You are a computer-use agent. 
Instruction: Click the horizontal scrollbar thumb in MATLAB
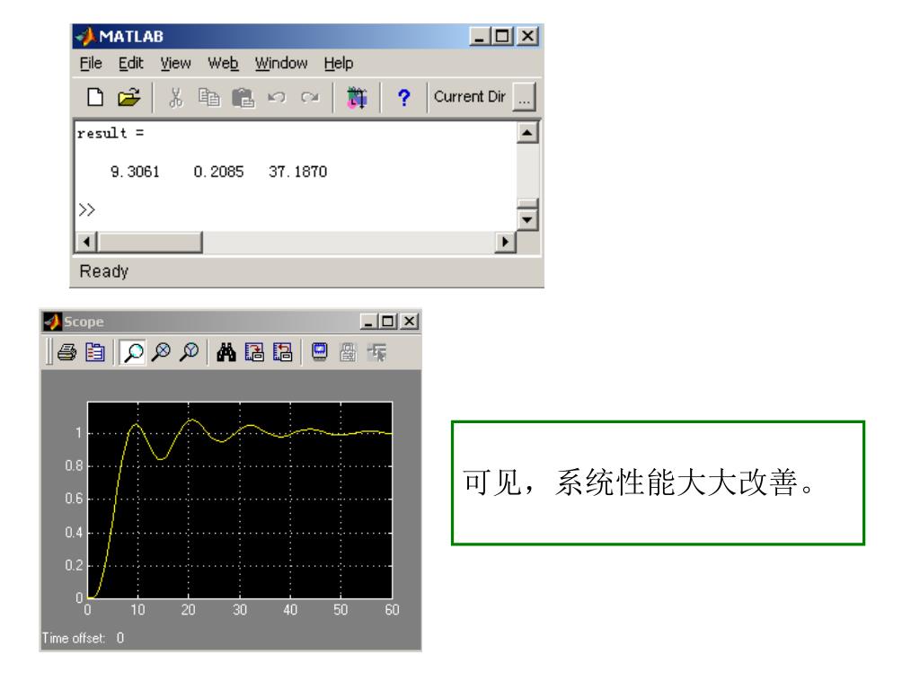coord(150,242)
